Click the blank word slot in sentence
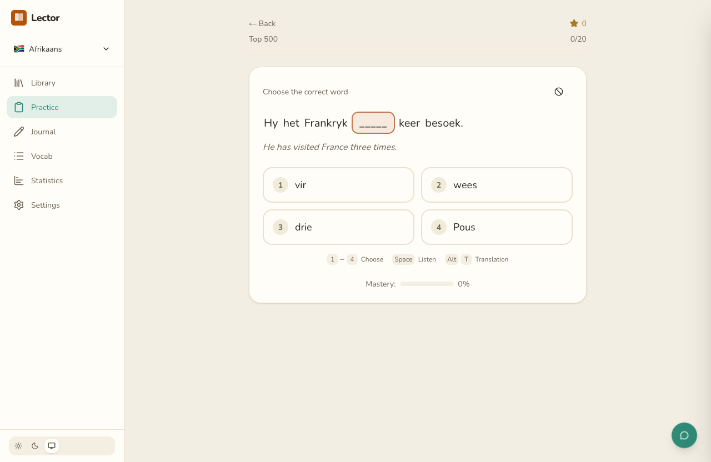The image size is (711, 462). (373, 123)
